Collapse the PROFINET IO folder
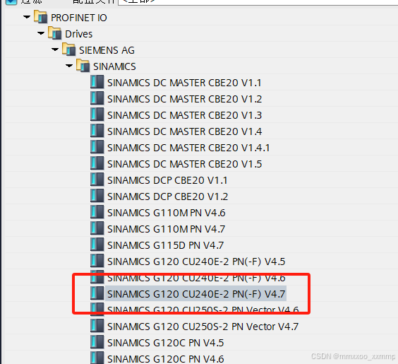 [x=27, y=17]
